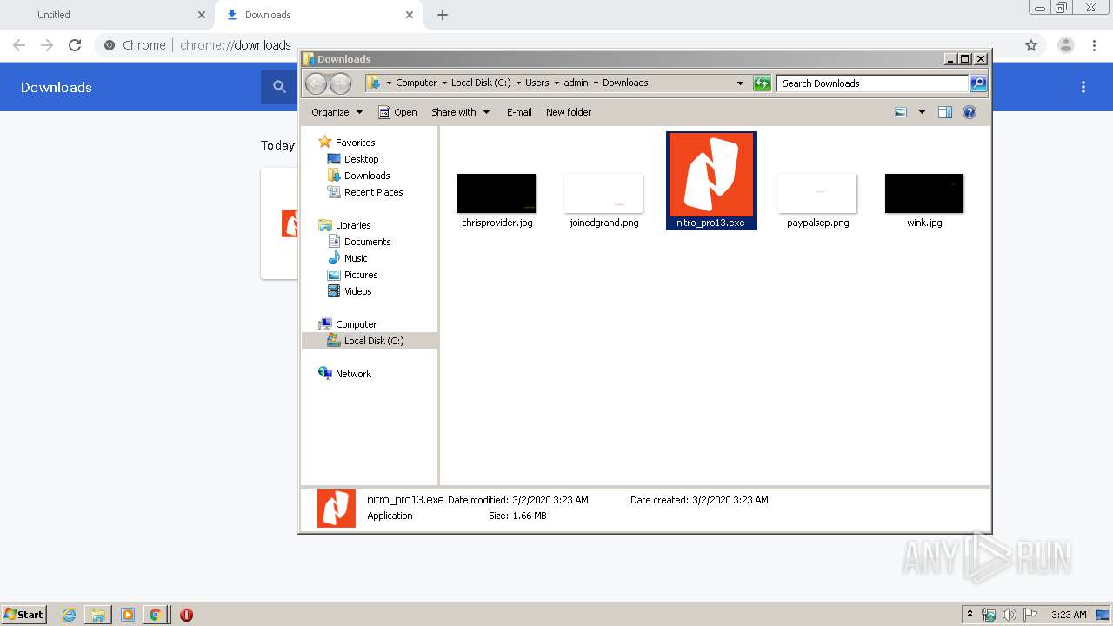Open the Downloads page more actions menu
Image resolution: width=1113 pixels, height=626 pixels.
click(x=1083, y=87)
